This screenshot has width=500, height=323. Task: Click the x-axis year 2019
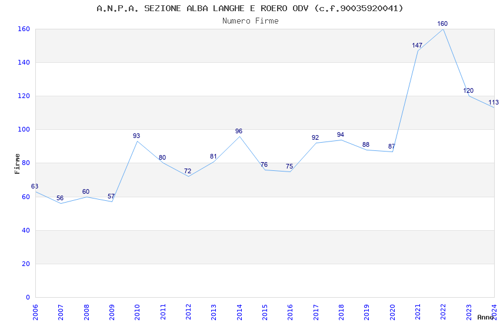click(366, 312)
